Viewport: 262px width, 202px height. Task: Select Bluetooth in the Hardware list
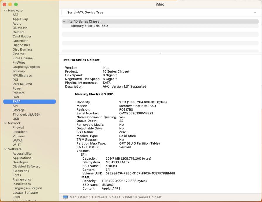(20, 28)
